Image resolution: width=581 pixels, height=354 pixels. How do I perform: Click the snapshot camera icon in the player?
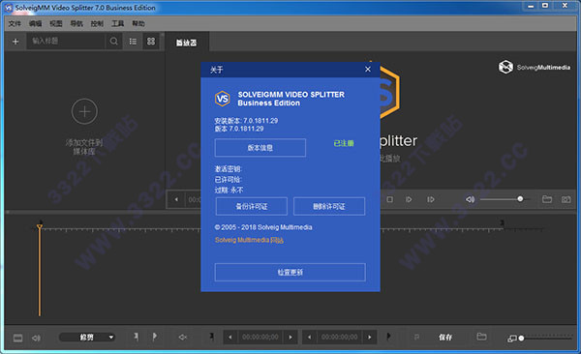point(566,199)
